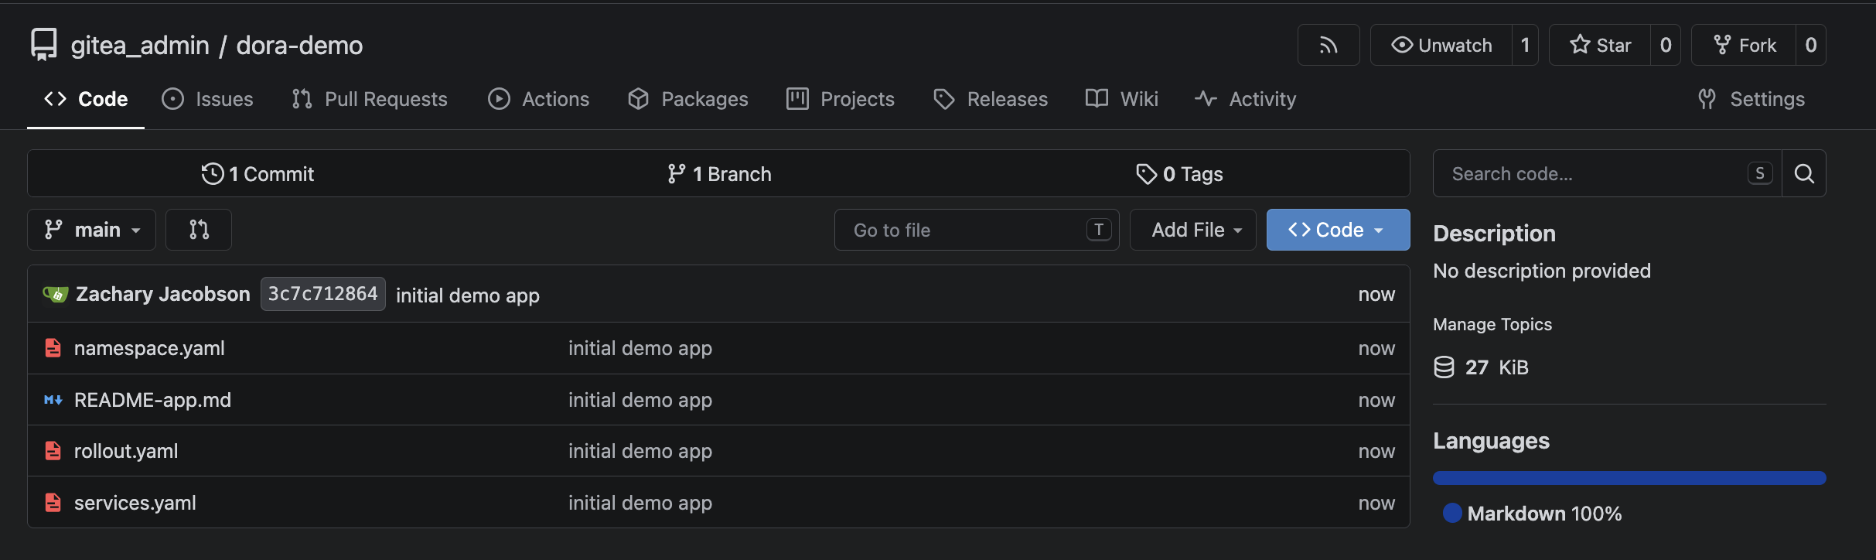Open the Packages tab
The width and height of the screenshot is (1876, 560).
click(688, 99)
